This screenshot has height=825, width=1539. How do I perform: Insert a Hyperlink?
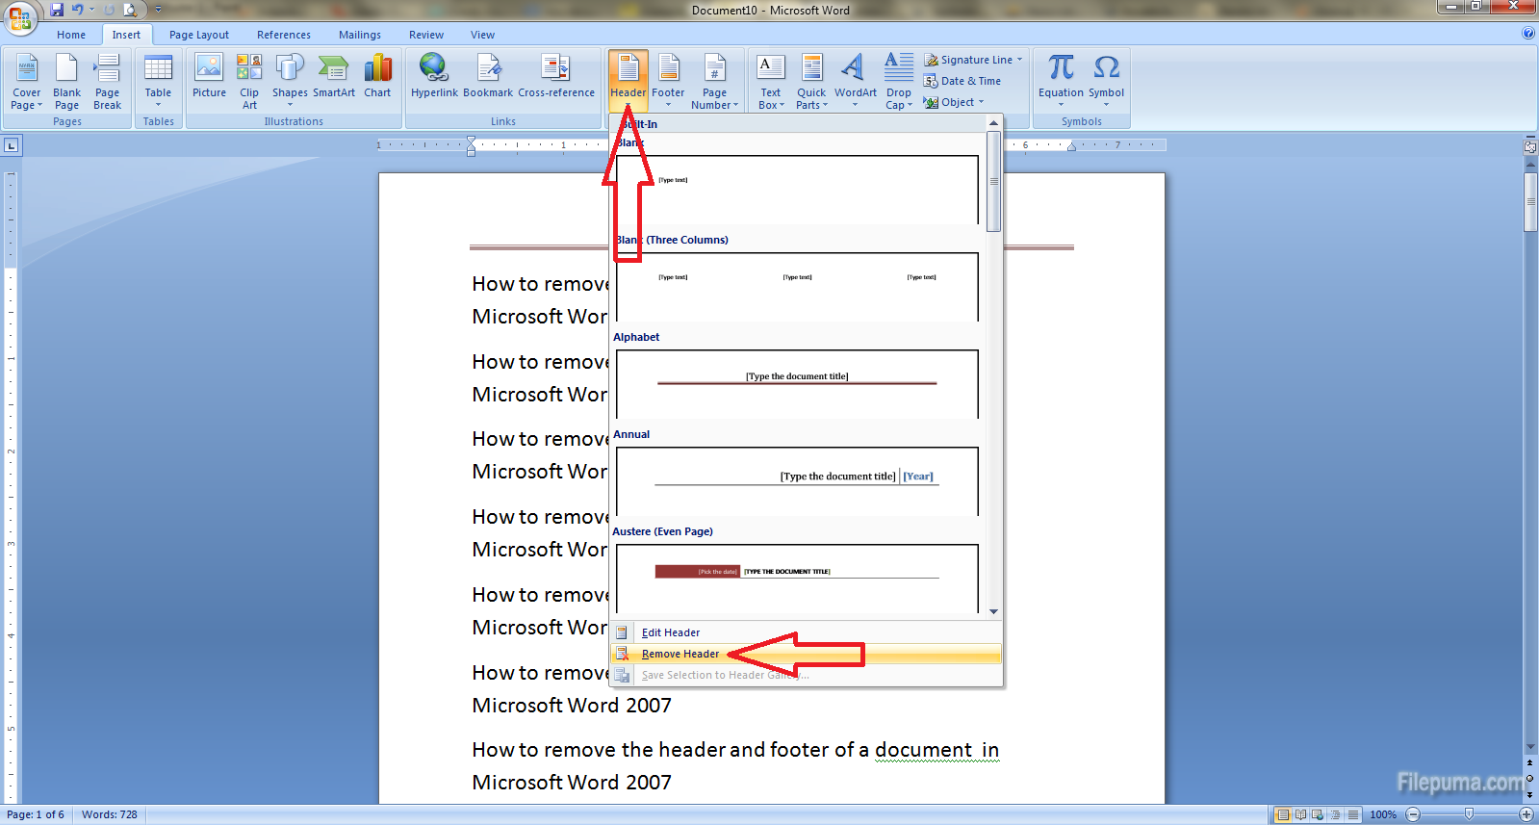(x=434, y=77)
